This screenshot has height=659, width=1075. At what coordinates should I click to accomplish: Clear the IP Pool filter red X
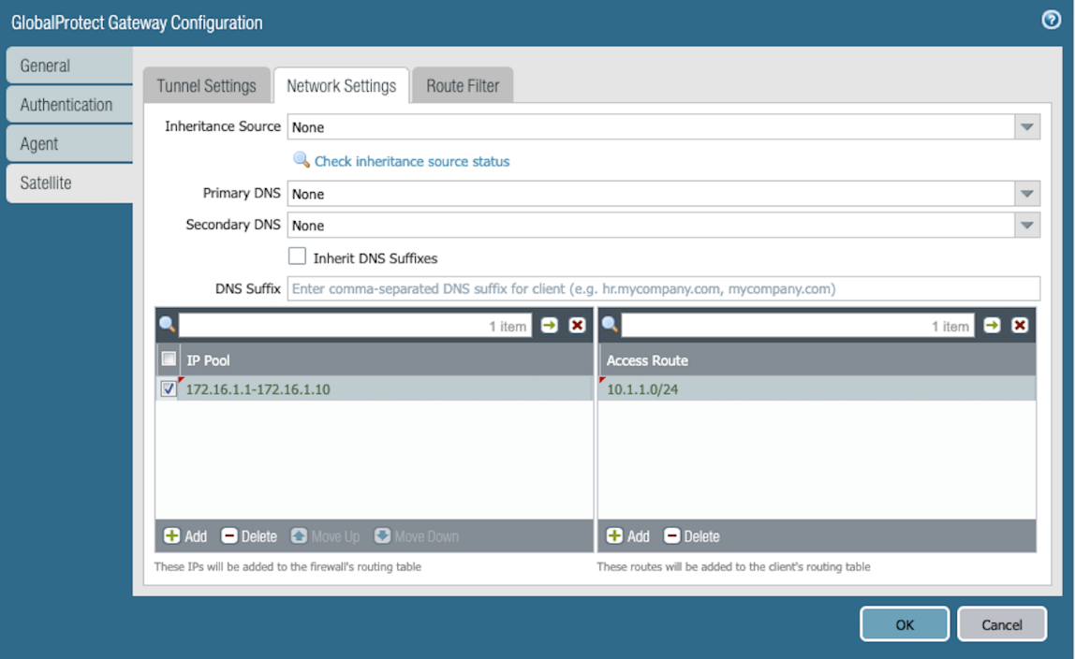pyautogui.click(x=577, y=326)
